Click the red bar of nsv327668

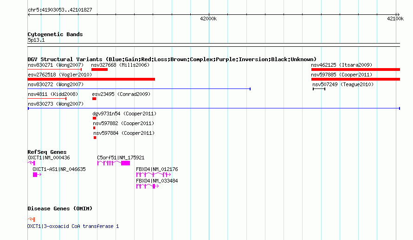point(100,69)
